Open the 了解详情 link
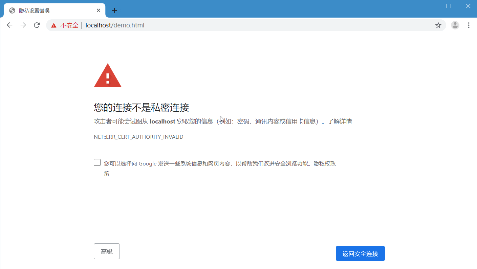Screen dimensions: 477x269 coord(340,121)
